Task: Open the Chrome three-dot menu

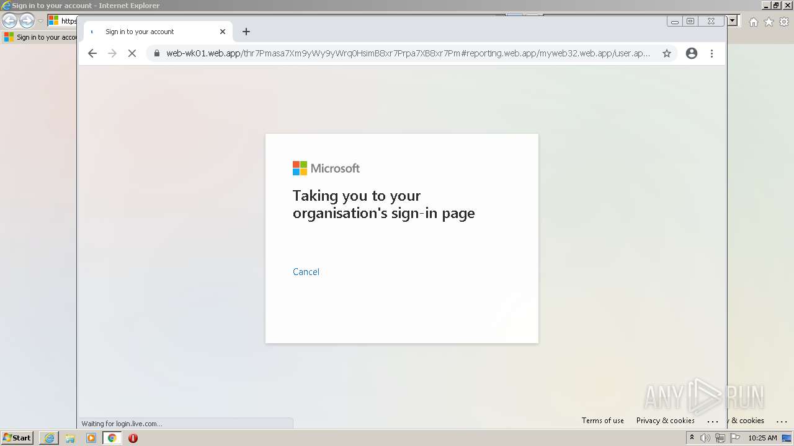Action: pyautogui.click(x=711, y=53)
